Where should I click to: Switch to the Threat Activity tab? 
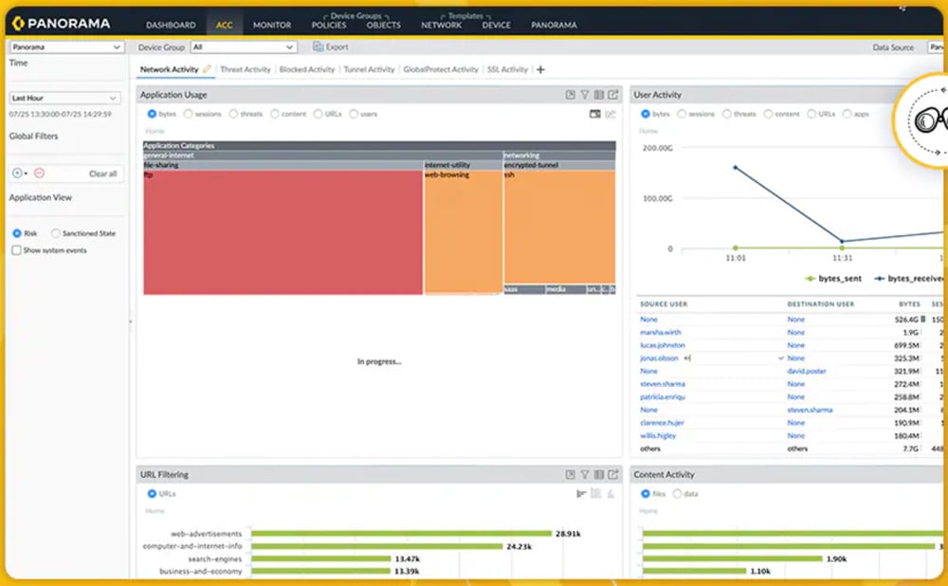245,70
